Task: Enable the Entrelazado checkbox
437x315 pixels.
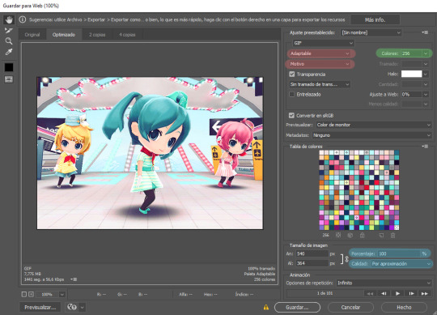Action: pos(292,94)
